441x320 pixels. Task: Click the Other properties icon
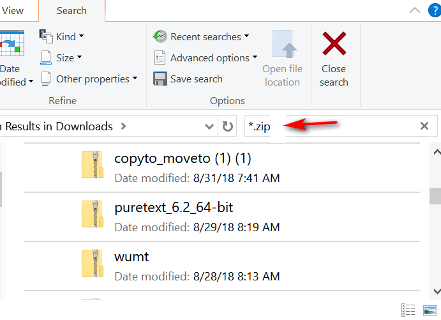[x=46, y=79]
